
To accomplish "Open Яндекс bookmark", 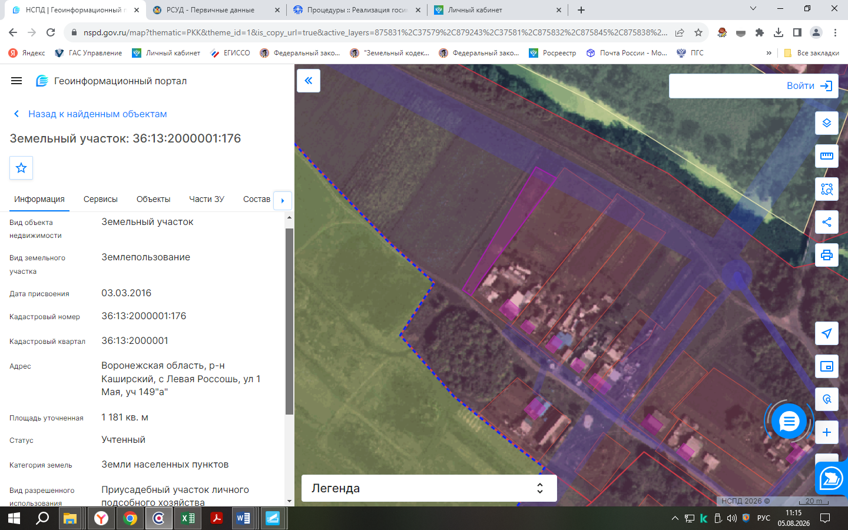I will [27, 53].
